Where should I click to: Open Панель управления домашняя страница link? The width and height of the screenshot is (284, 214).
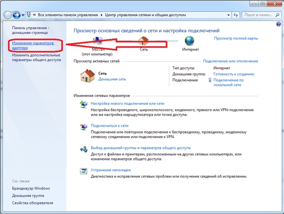tap(30, 30)
